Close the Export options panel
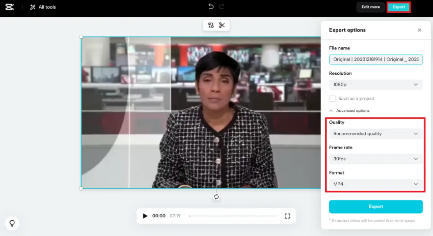 click(x=419, y=30)
